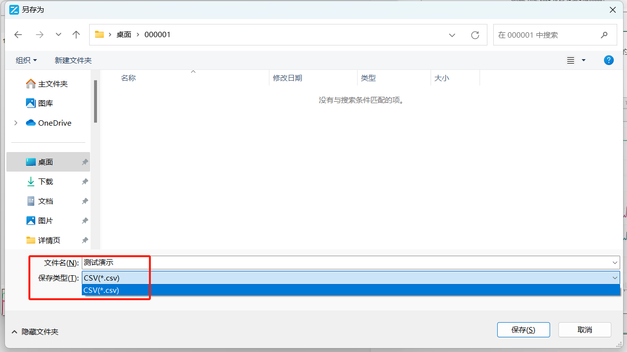627x352 pixels.
Task: Select the 下载 downloads folder
Action: 44,181
